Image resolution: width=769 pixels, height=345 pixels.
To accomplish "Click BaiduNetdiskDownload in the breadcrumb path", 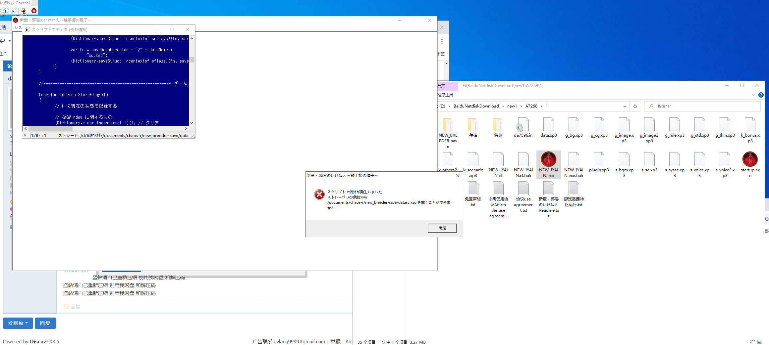I will [476, 106].
